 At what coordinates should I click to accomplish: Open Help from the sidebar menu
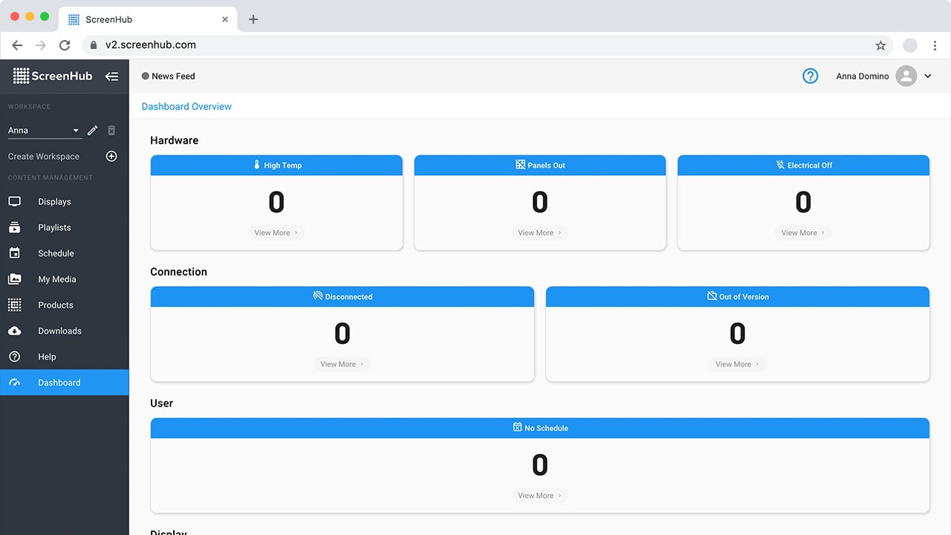(65, 357)
